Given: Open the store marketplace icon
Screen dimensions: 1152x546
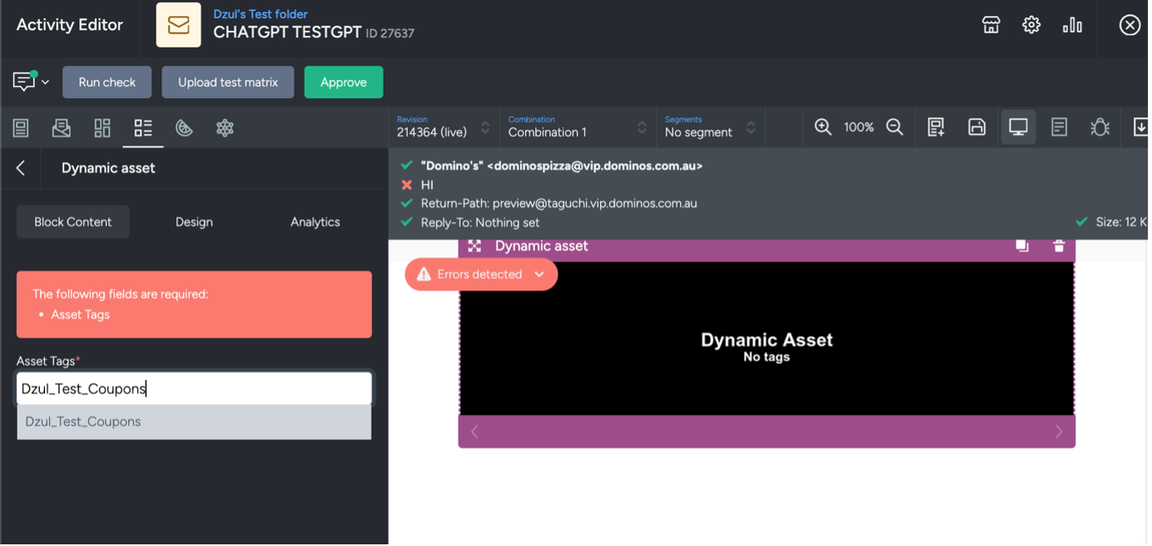Looking at the screenshot, I should [x=991, y=25].
